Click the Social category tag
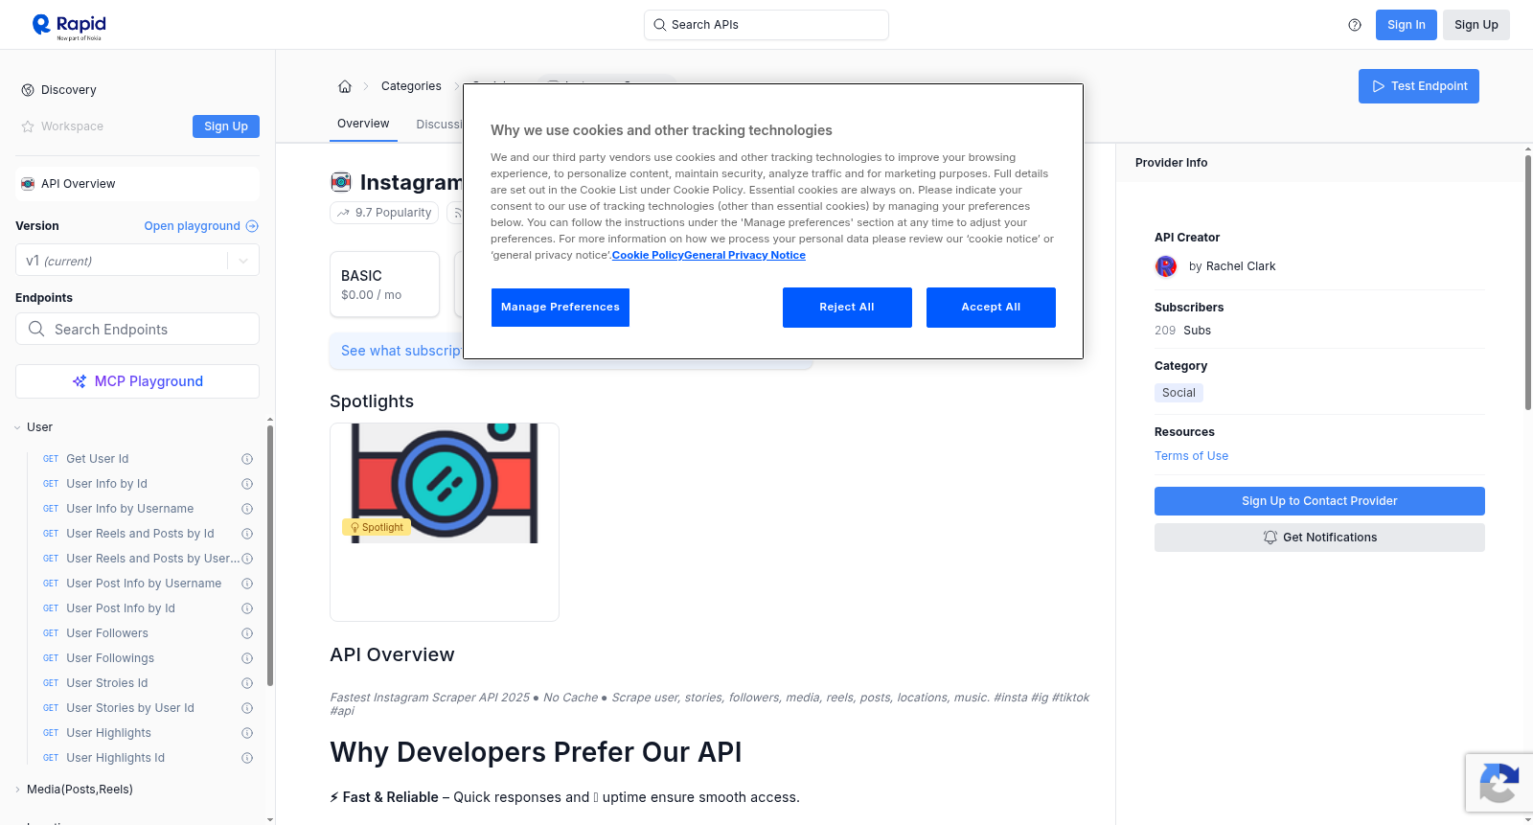The height and width of the screenshot is (825, 1533). pos(1178,393)
